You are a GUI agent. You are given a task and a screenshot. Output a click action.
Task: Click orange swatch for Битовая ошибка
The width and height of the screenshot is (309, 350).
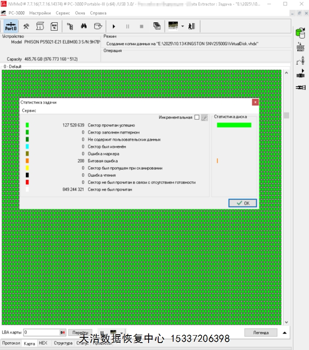[27, 161]
